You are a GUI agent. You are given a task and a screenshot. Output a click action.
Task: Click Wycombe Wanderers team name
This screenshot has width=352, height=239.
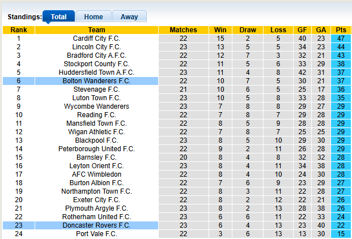pyautogui.click(x=96, y=106)
